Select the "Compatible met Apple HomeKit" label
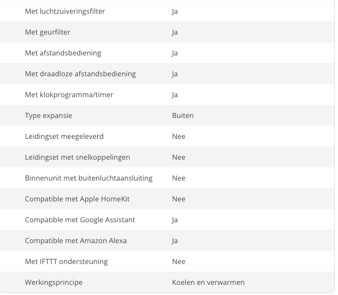This screenshot has height=295, width=338. click(77, 199)
